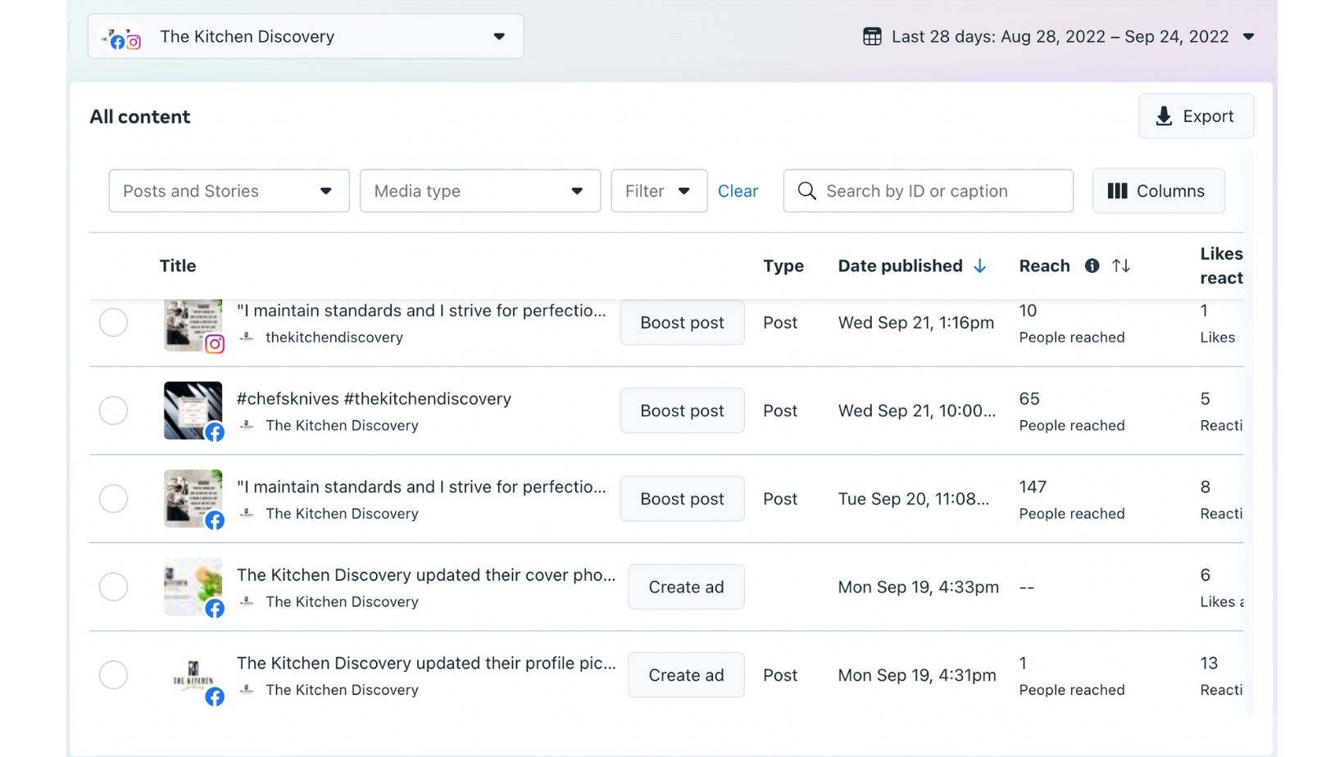Open the #chefsknives post thumbnail
The height and width of the screenshot is (757, 1344).
193,410
